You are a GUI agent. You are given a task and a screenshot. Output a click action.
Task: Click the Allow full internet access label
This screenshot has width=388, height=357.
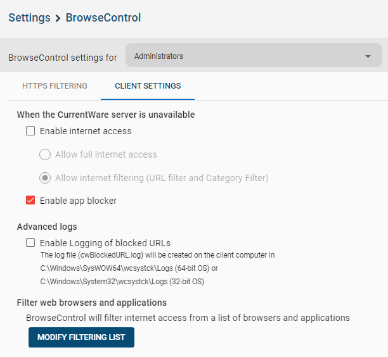point(106,154)
